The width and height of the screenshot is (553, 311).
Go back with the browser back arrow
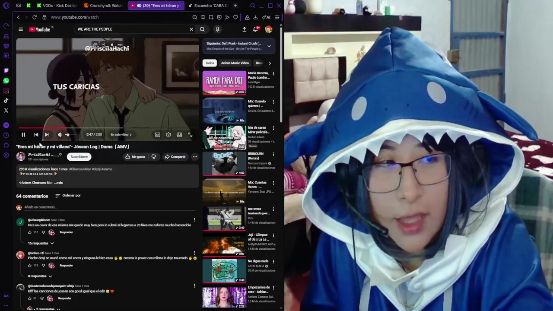(18, 17)
